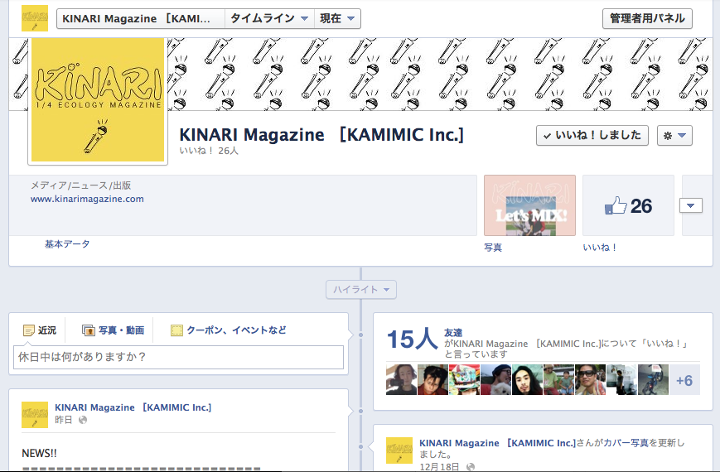Open the 管理者用パネル admin panel
This screenshot has height=472, width=720.
pyautogui.click(x=647, y=19)
